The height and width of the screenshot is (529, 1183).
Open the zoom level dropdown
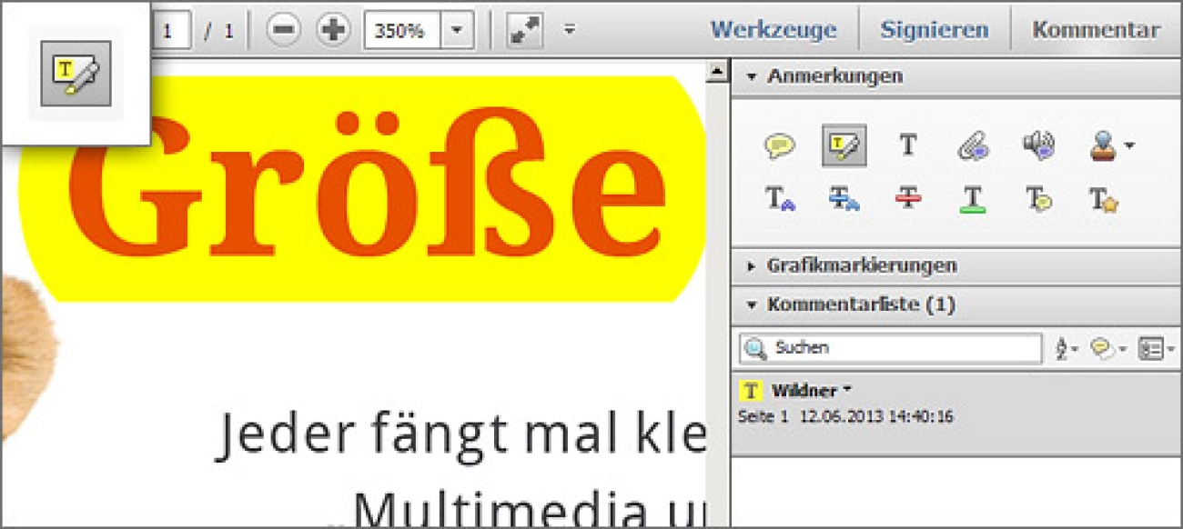455,28
